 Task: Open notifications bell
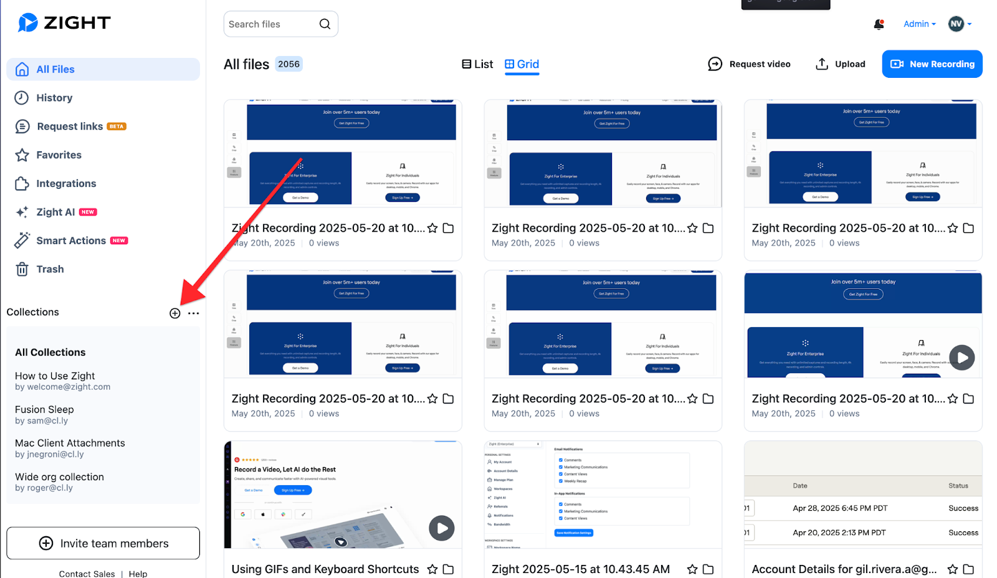[x=879, y=24]
